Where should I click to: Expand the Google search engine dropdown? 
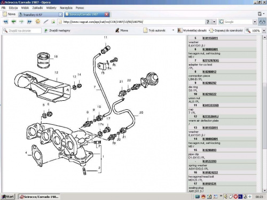point(255,22)
